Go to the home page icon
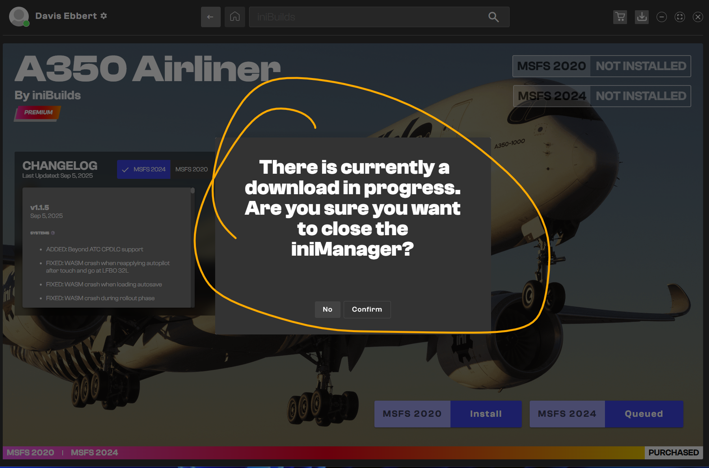The image size is (709, 468). click(235, 17)
